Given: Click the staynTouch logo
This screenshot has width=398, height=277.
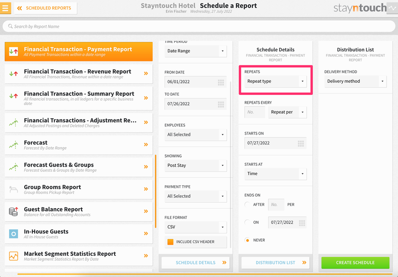Looking at the screenshot, I should coord(360,8).
